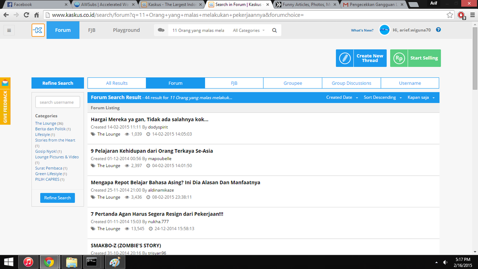Filter by Berita dan Politik category
478x269 pixels.
50,129
